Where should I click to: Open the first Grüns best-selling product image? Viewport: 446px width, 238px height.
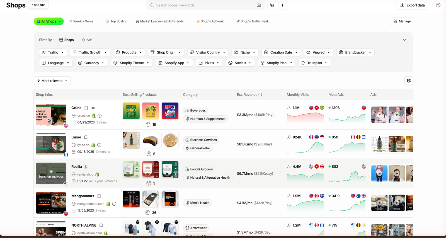pos(131,111)
